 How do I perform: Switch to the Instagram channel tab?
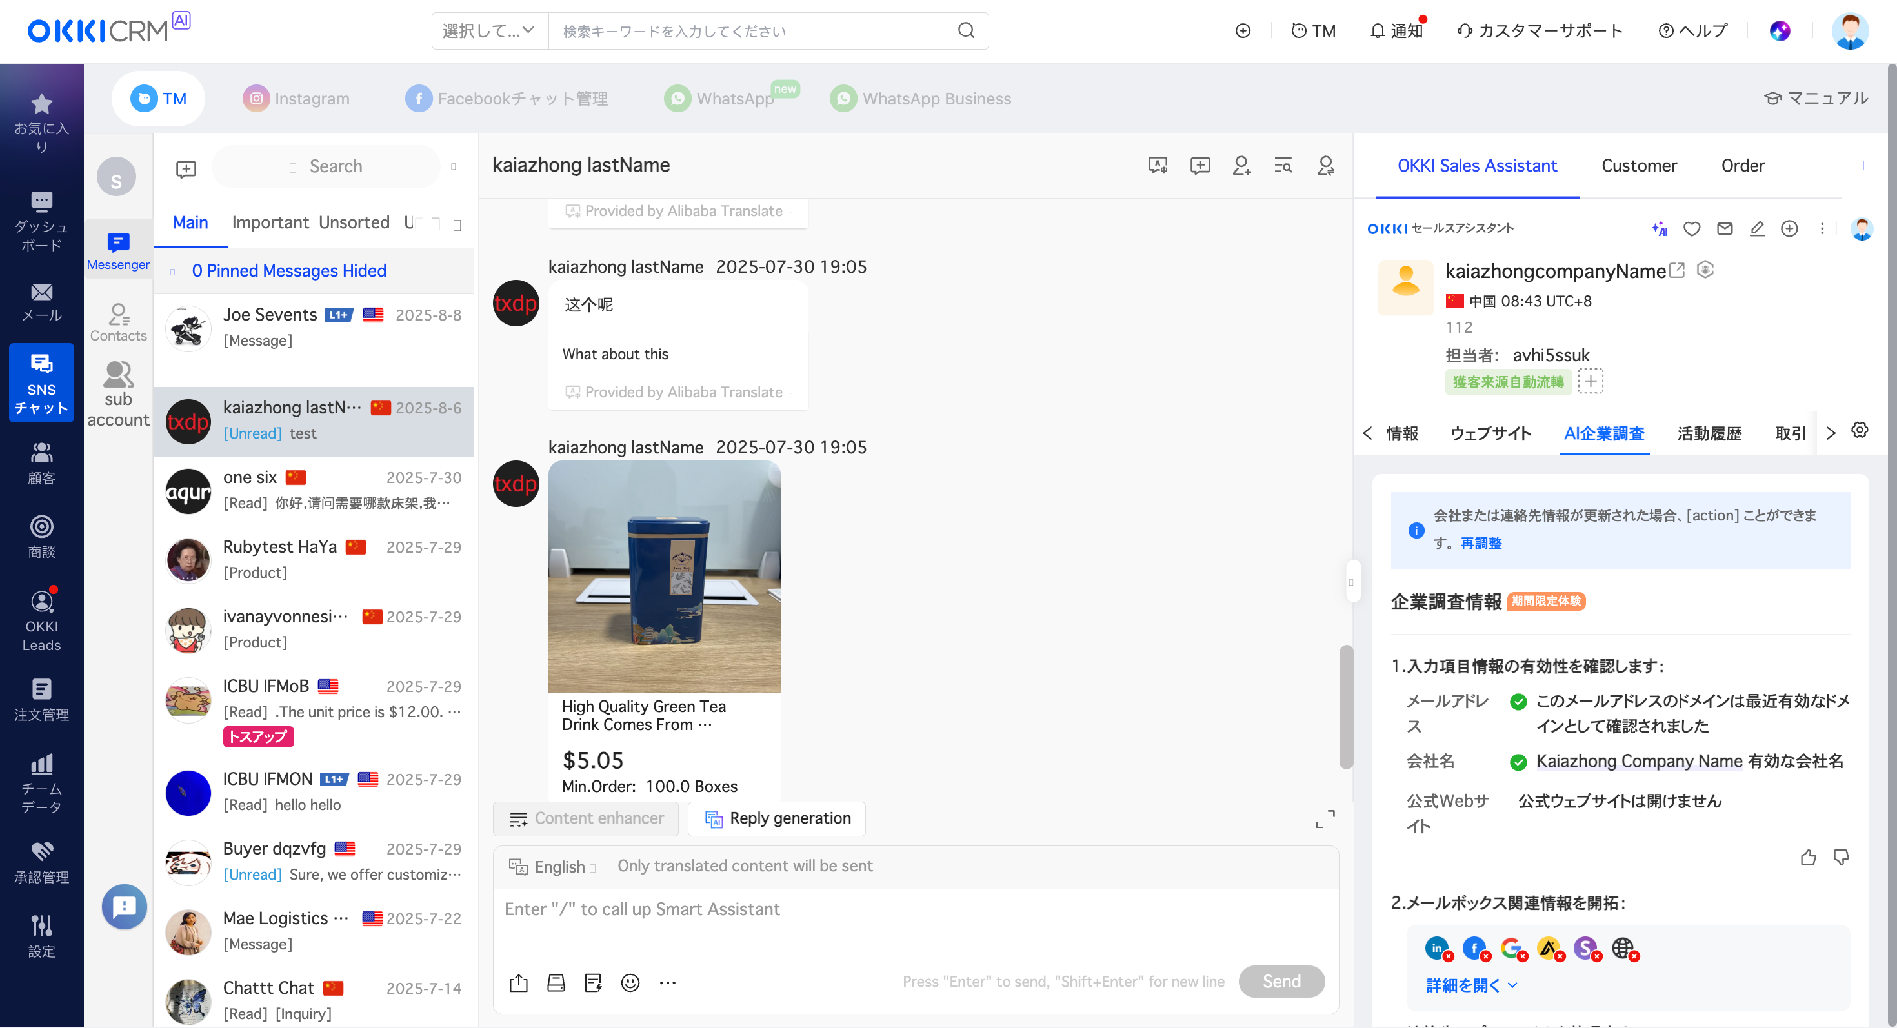click(x=297, y=99)
